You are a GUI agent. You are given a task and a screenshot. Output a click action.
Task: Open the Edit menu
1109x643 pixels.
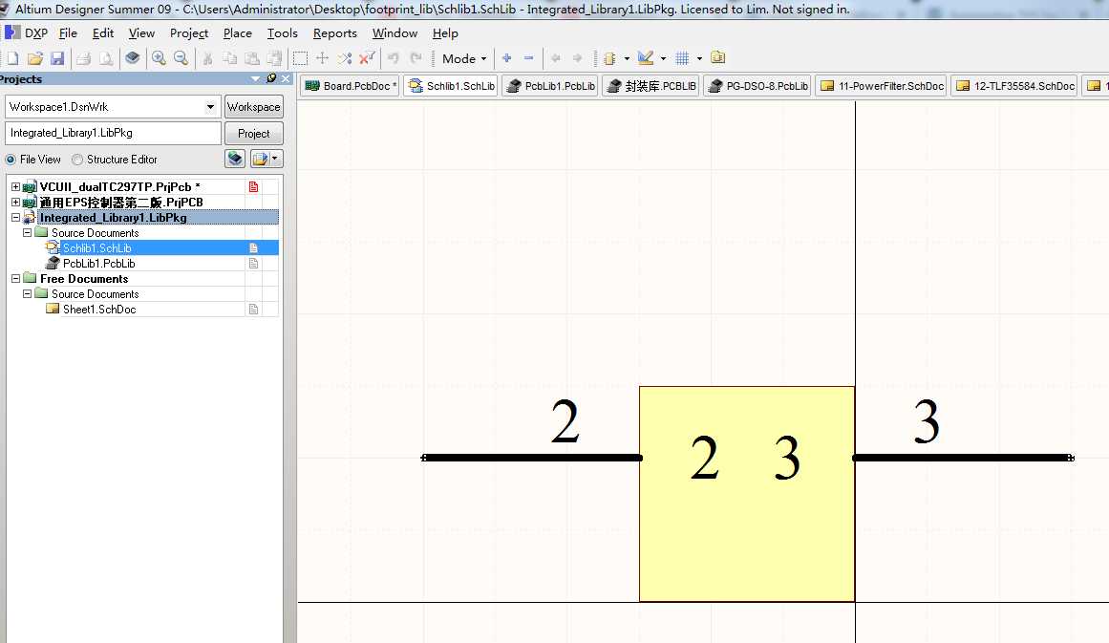coord(102,33)
